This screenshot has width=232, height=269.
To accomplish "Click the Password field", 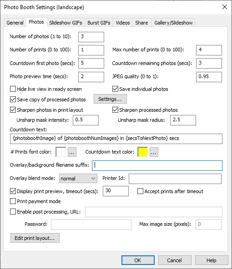I will (x=91, y=224).
